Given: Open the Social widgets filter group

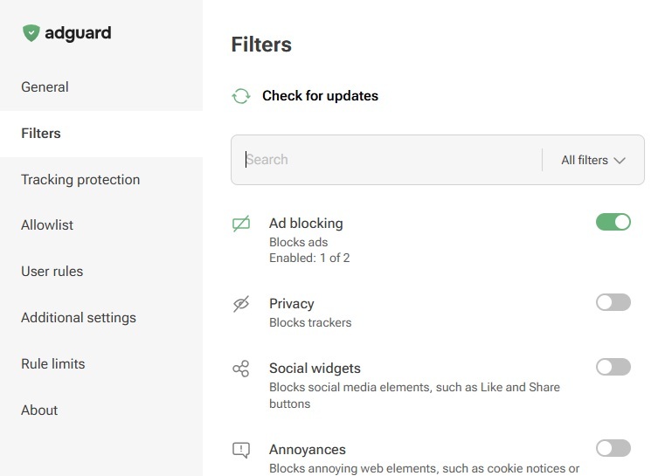Looking at the screenshot, I should (315, 369).
